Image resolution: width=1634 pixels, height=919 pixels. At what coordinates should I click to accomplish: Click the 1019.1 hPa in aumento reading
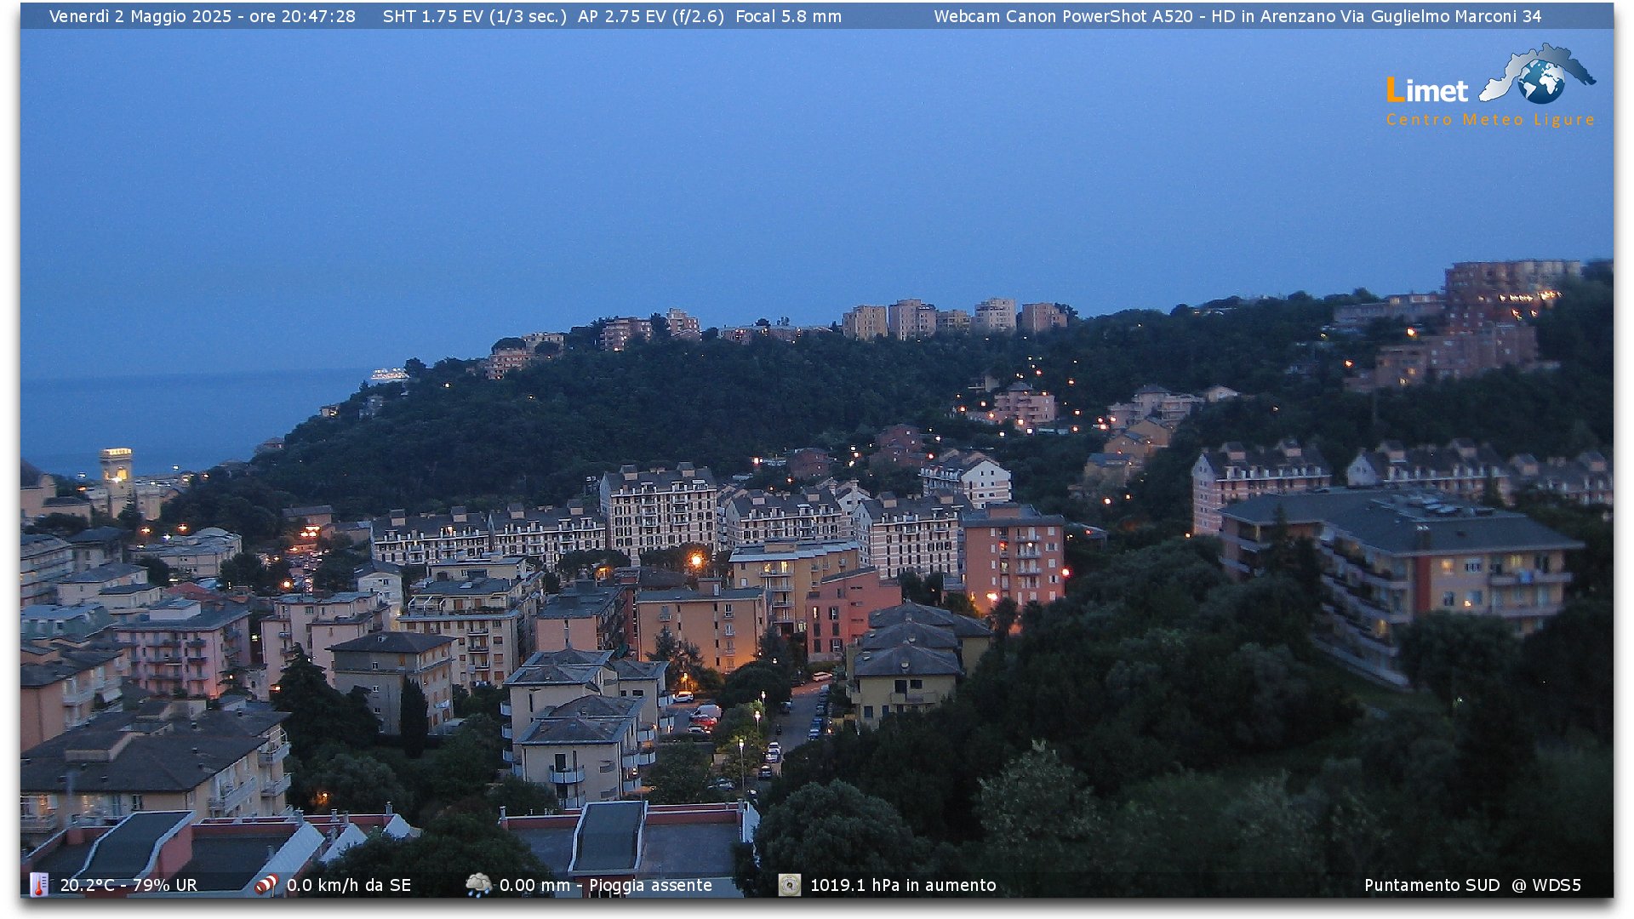coord(903,885)
